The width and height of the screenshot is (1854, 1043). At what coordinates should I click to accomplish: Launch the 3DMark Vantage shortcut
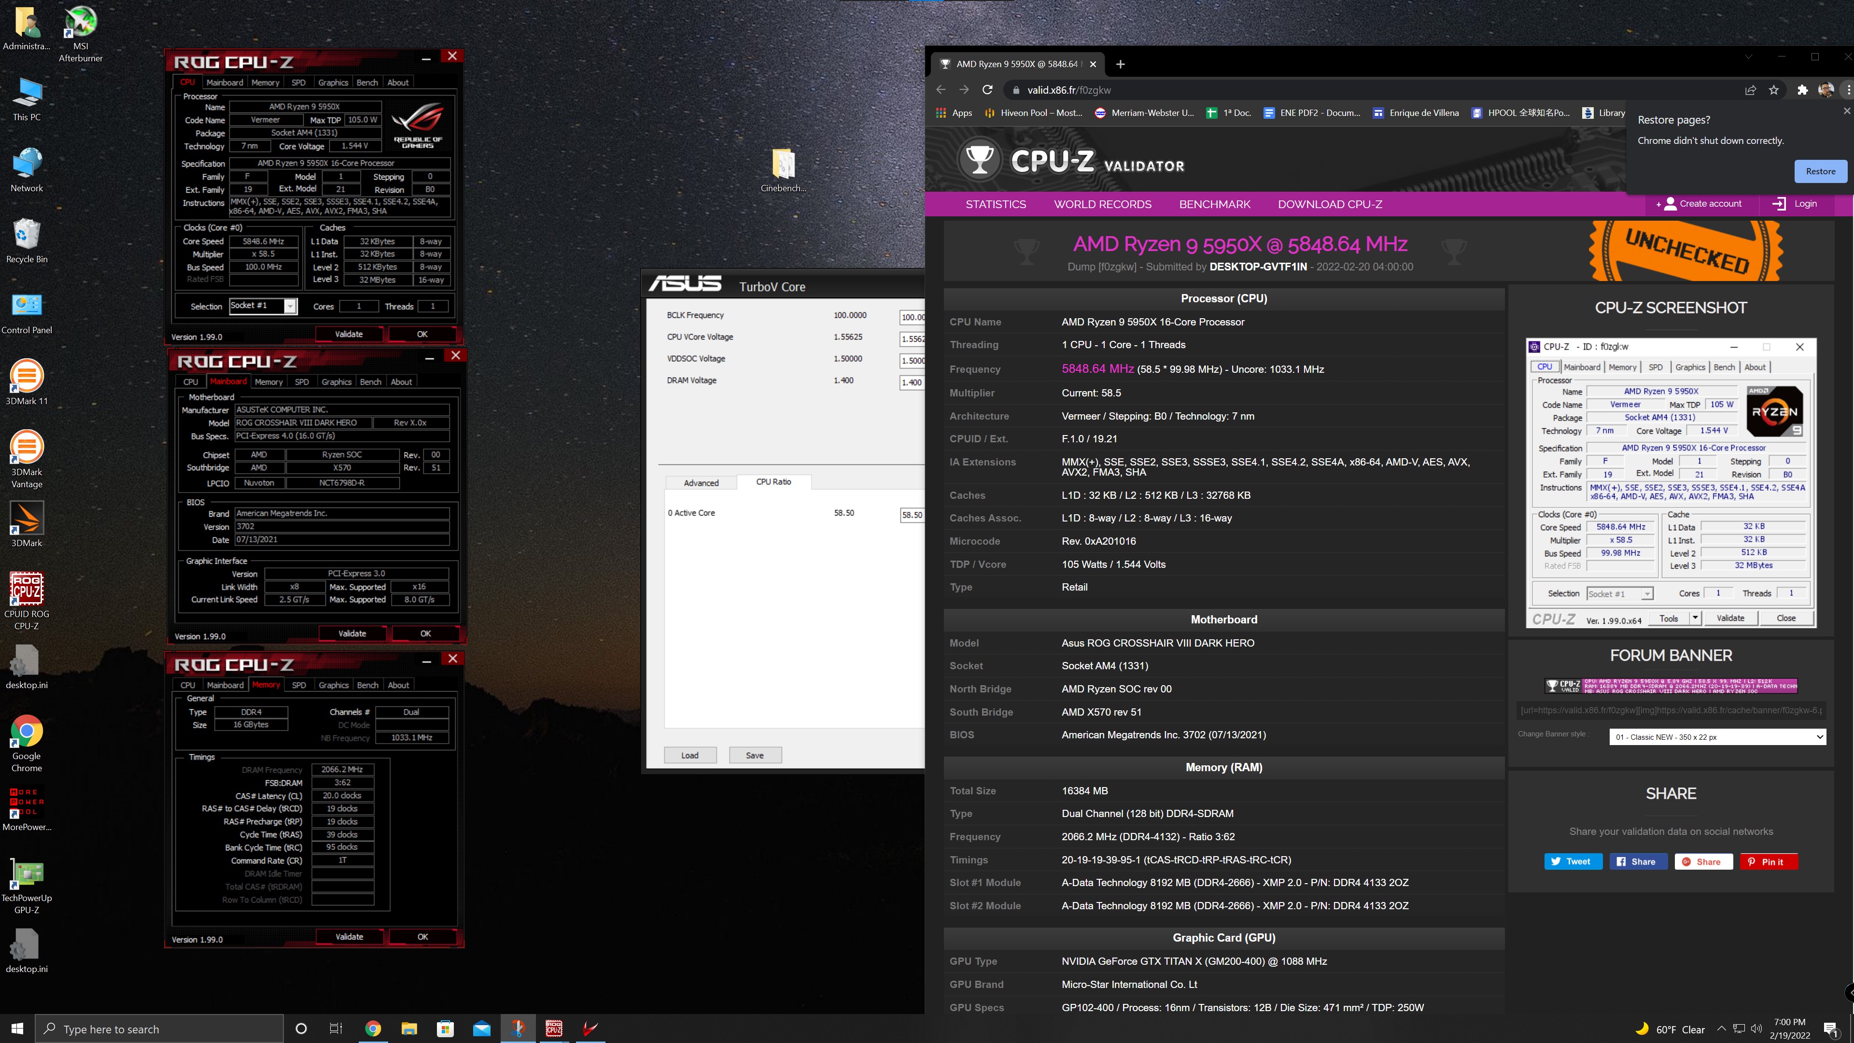pyautogui.click(x=27, y=459)
